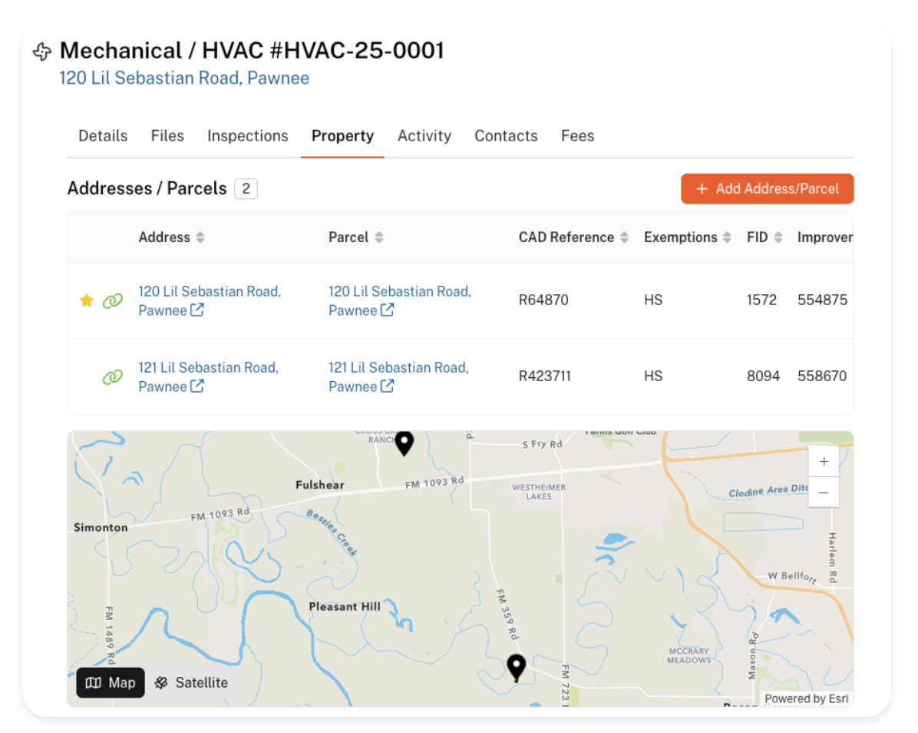Zoom in on the map
Viewport: 918px width, 733px height.
coord(823,462)
